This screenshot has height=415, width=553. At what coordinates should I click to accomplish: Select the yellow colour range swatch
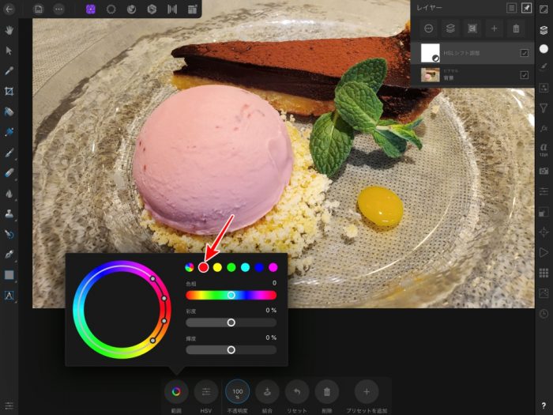[x=217, y=267]
